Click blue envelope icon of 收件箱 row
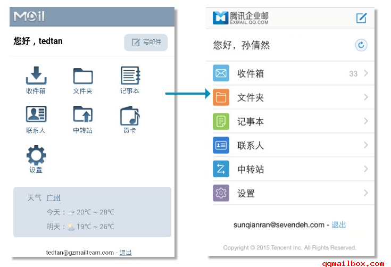Screen dimensions: 391x267 221,73
